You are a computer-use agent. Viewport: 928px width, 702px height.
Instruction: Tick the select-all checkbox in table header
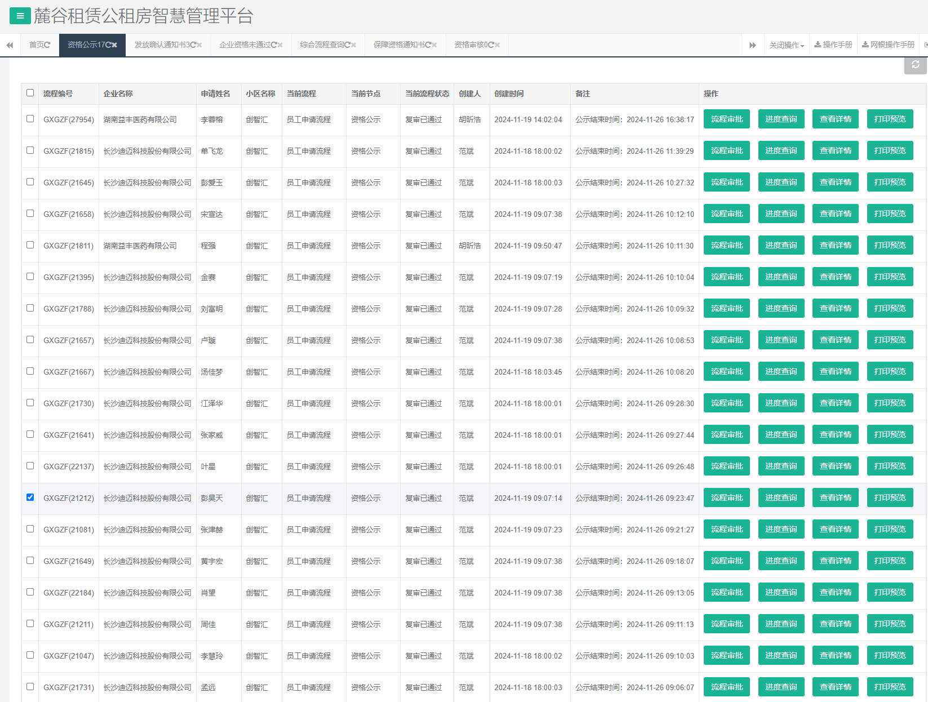click(30, 93)
